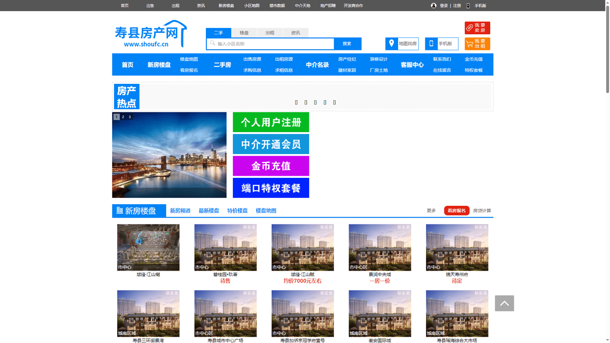Image resolution: width=610 pixels, height=343 pixels.
Task: Open 二手房 in the blue navigation bar
Action: 222,65
